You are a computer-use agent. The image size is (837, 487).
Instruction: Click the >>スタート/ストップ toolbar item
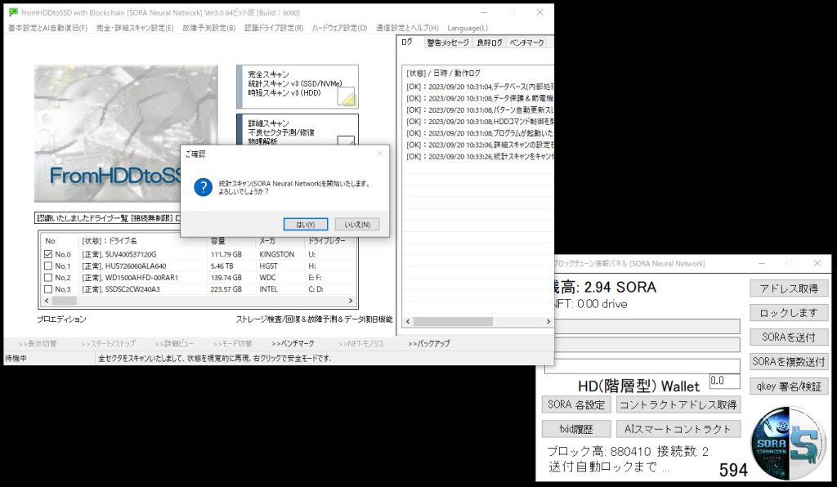[109, 344]
